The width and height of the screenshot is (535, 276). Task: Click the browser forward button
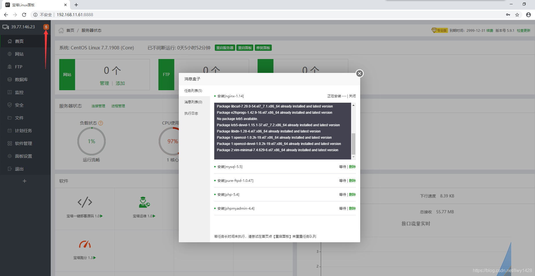15,15
